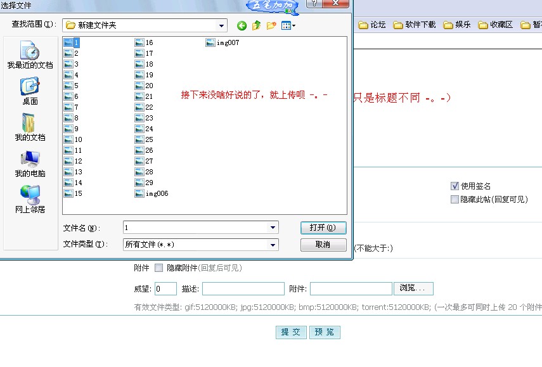Open Network Places in the sidebar
542x367 pixels.
tap(30, 200)
